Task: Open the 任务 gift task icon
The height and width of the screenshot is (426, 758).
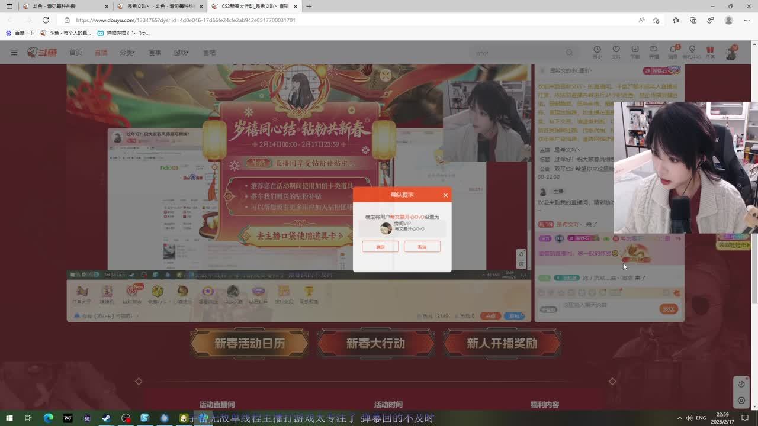Action: click(x=710, y=52)
